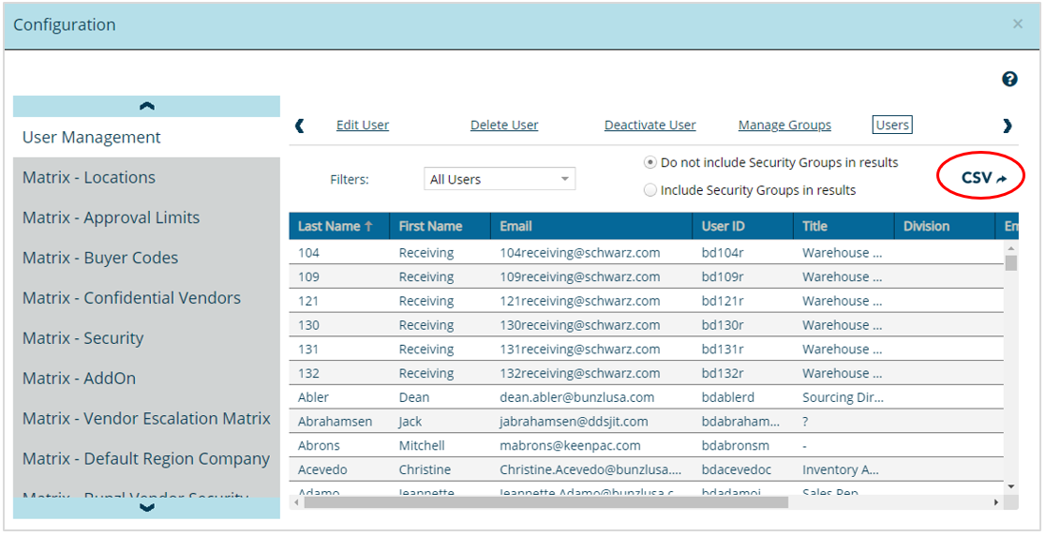Select user ID bdablerd
This screenshot has height=536, width=1046.
click(728, 397)
